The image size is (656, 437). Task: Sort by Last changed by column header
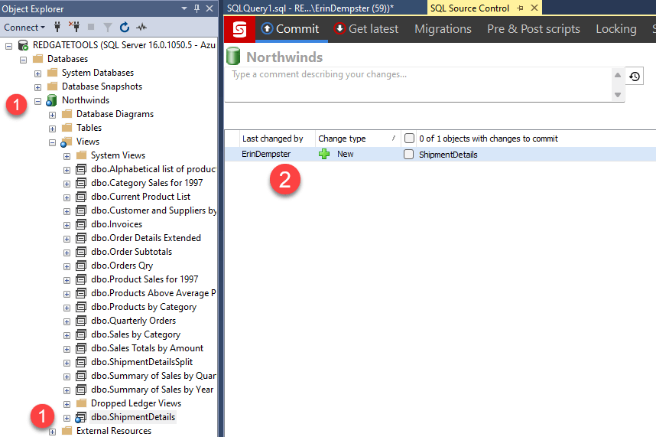pyautogui.click(x=272, y=139)
